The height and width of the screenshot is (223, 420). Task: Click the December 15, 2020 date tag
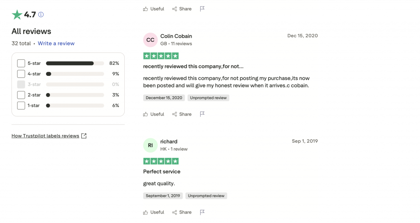164,98
